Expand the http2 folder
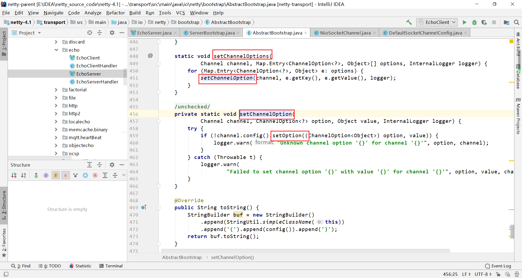The height and width of the screenshot is (278, 522). tap(56, 114)
